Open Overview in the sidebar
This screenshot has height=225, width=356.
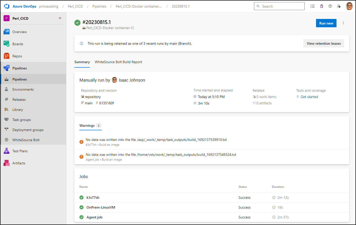[x=33, y=32]
